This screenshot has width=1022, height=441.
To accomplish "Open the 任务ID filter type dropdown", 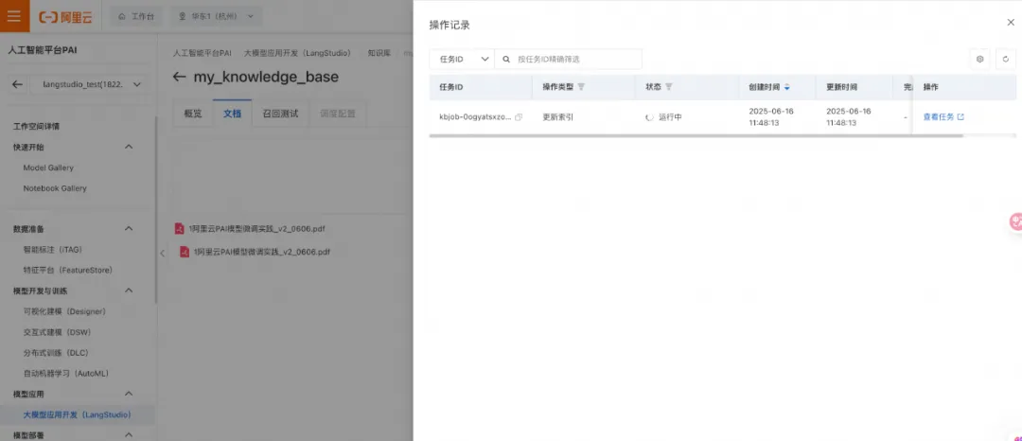I will 462,60.
